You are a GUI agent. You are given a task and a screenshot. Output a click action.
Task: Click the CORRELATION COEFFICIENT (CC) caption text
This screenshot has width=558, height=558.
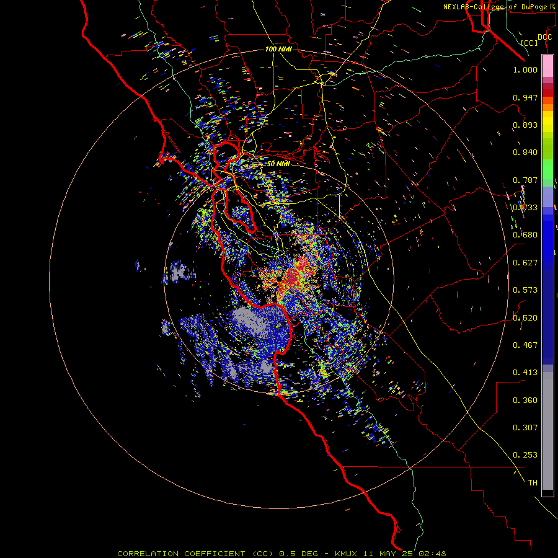pos(195,554)
